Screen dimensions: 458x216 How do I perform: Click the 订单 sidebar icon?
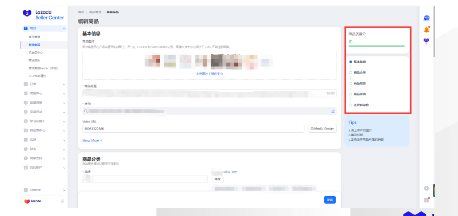26,84
